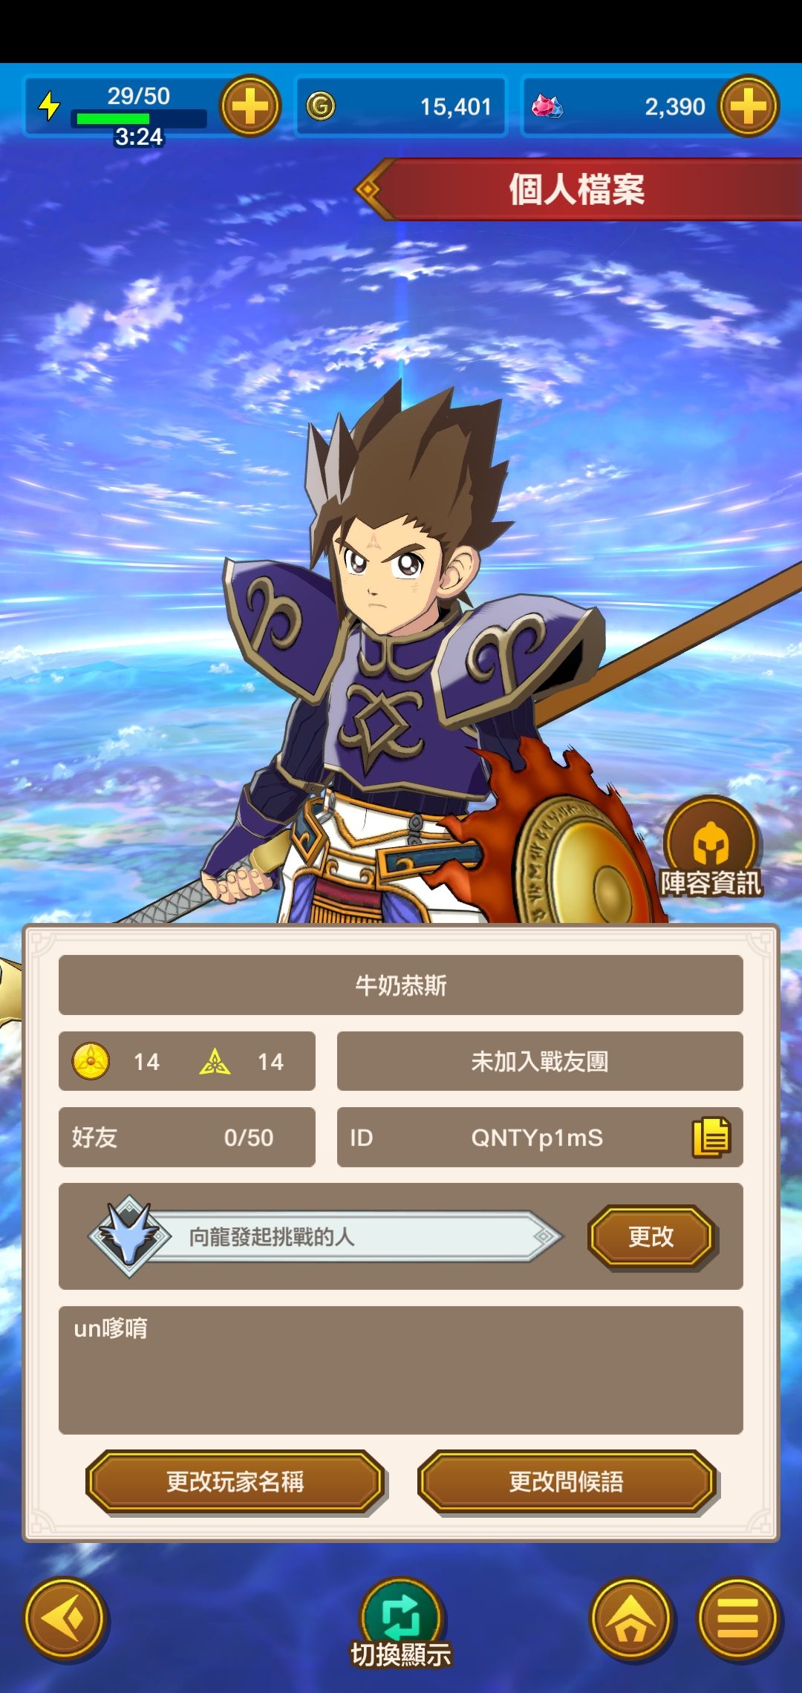Open the 陣容資訊 helmet icon
The width and height of the screenshot is (802, 1693).
[711, 848]
